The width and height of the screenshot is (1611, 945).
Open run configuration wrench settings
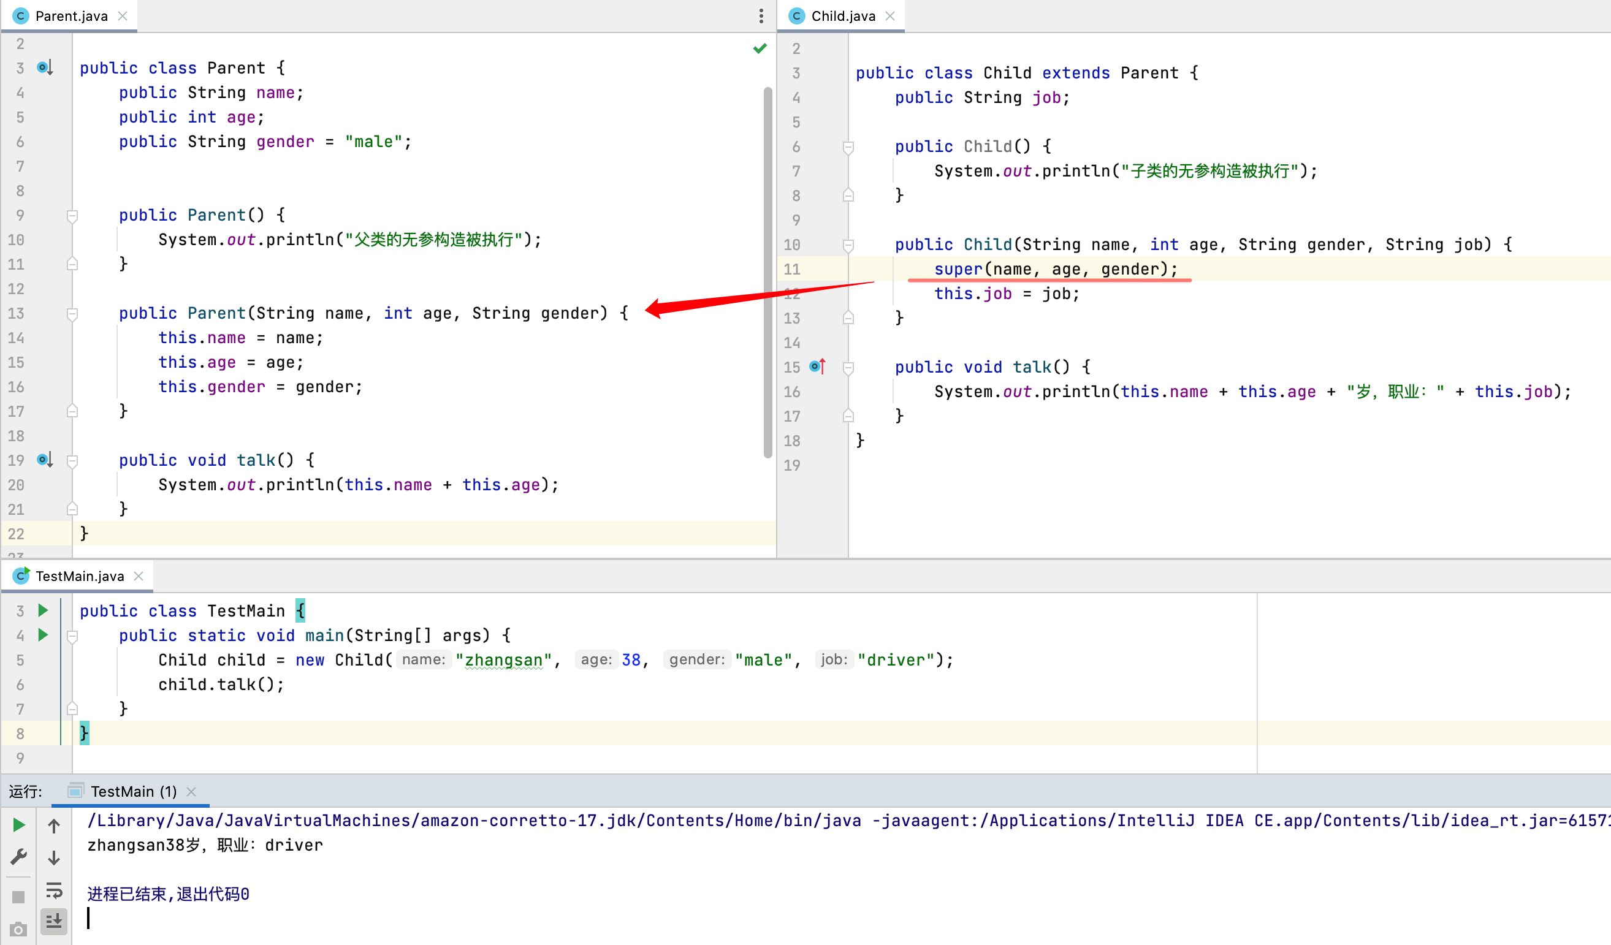(x=18, y=856)
